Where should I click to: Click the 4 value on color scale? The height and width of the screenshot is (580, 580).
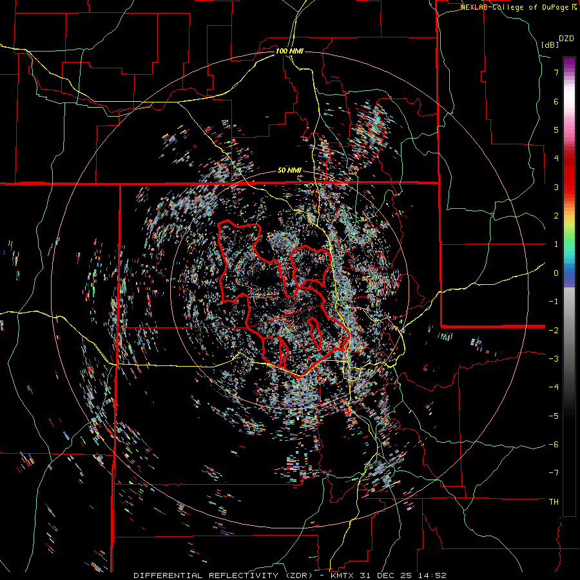pos(556,159)
